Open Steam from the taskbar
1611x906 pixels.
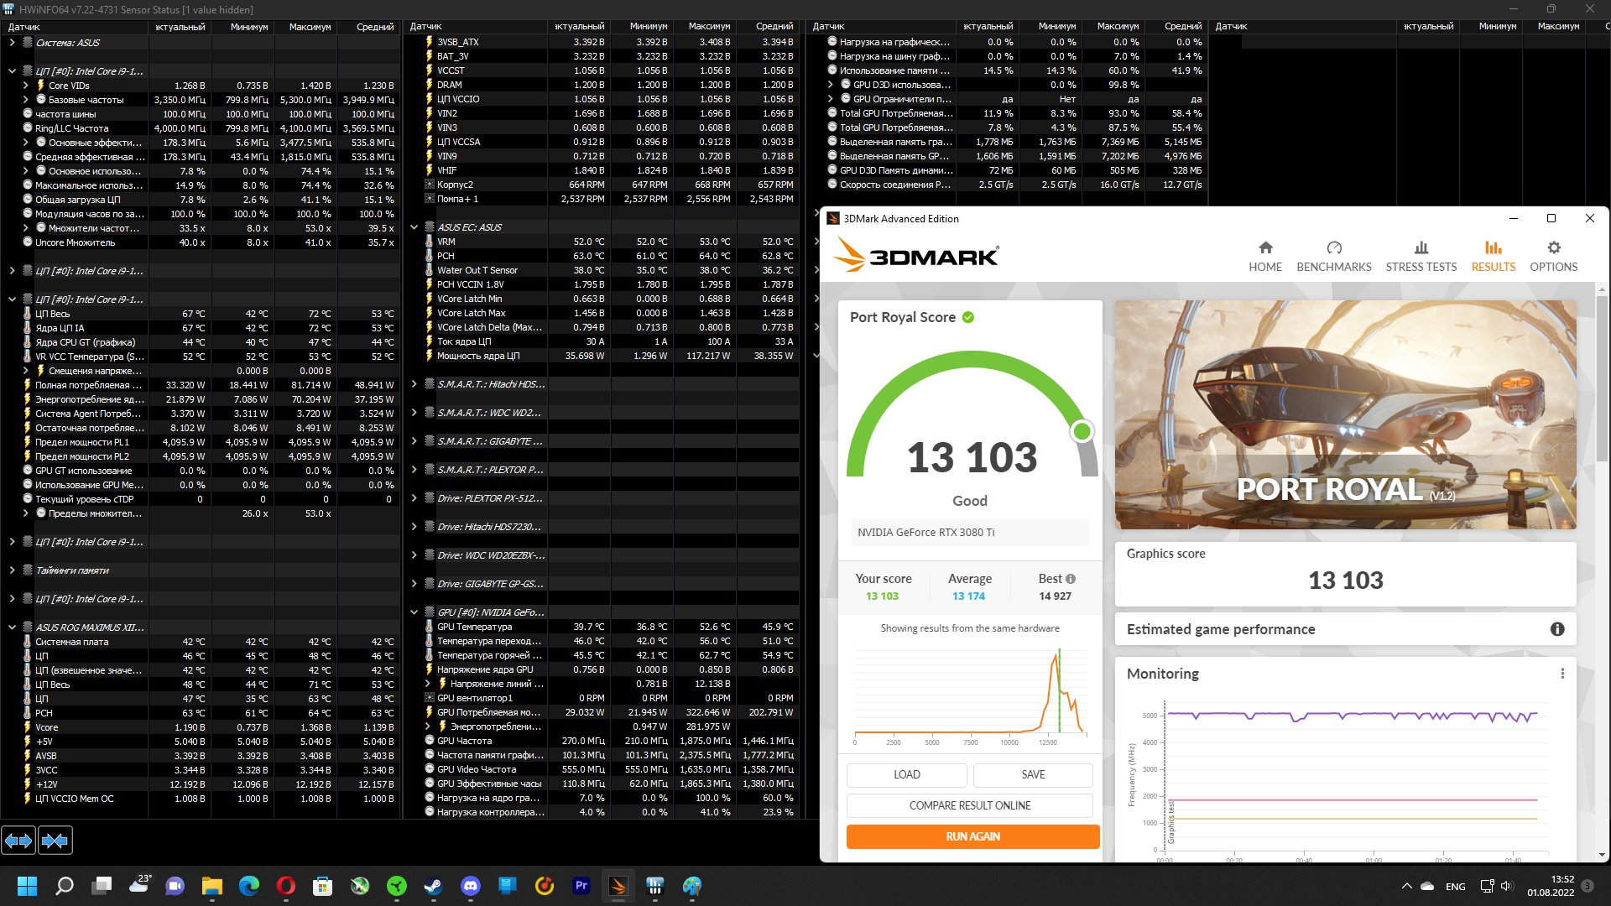click(433, 886)
